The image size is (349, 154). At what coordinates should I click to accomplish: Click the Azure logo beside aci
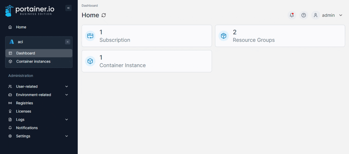(12, 42)
